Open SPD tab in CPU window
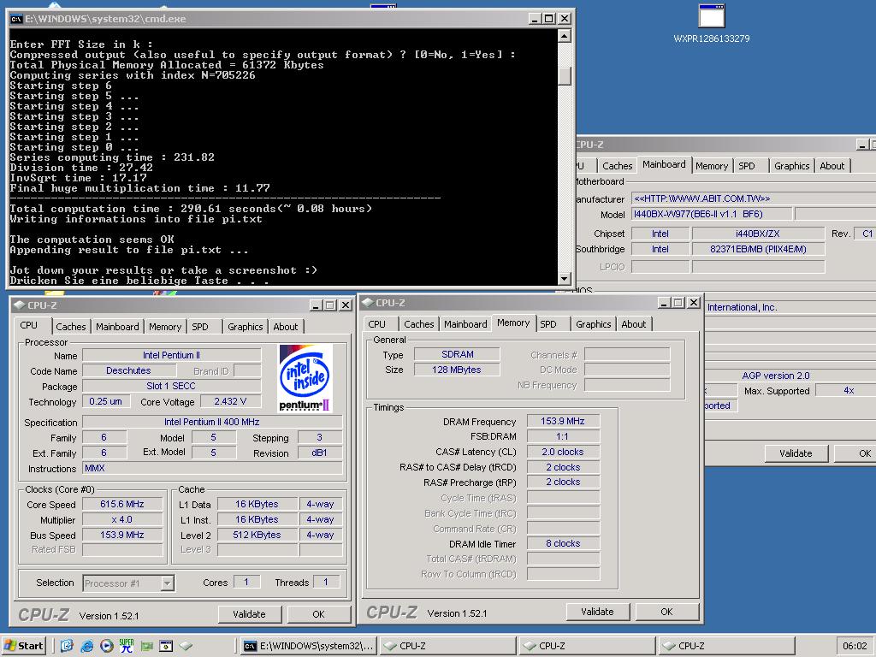The image size is (876, 657). pyautogui.click(x=200, y=327)
